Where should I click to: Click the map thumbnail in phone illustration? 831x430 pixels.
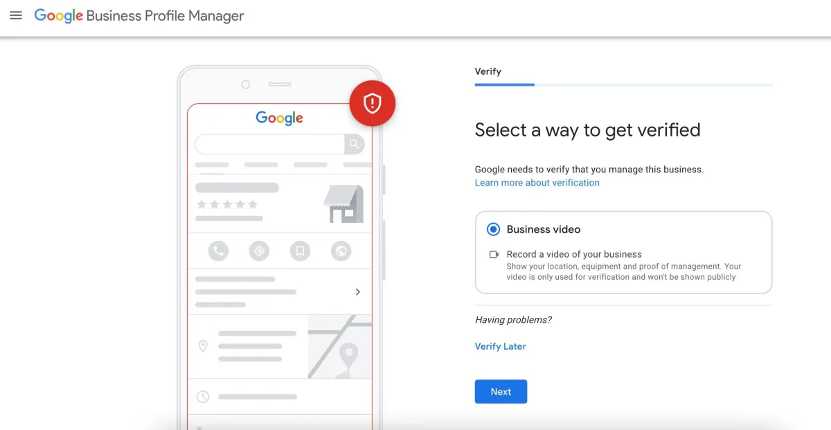coord(340,346)
